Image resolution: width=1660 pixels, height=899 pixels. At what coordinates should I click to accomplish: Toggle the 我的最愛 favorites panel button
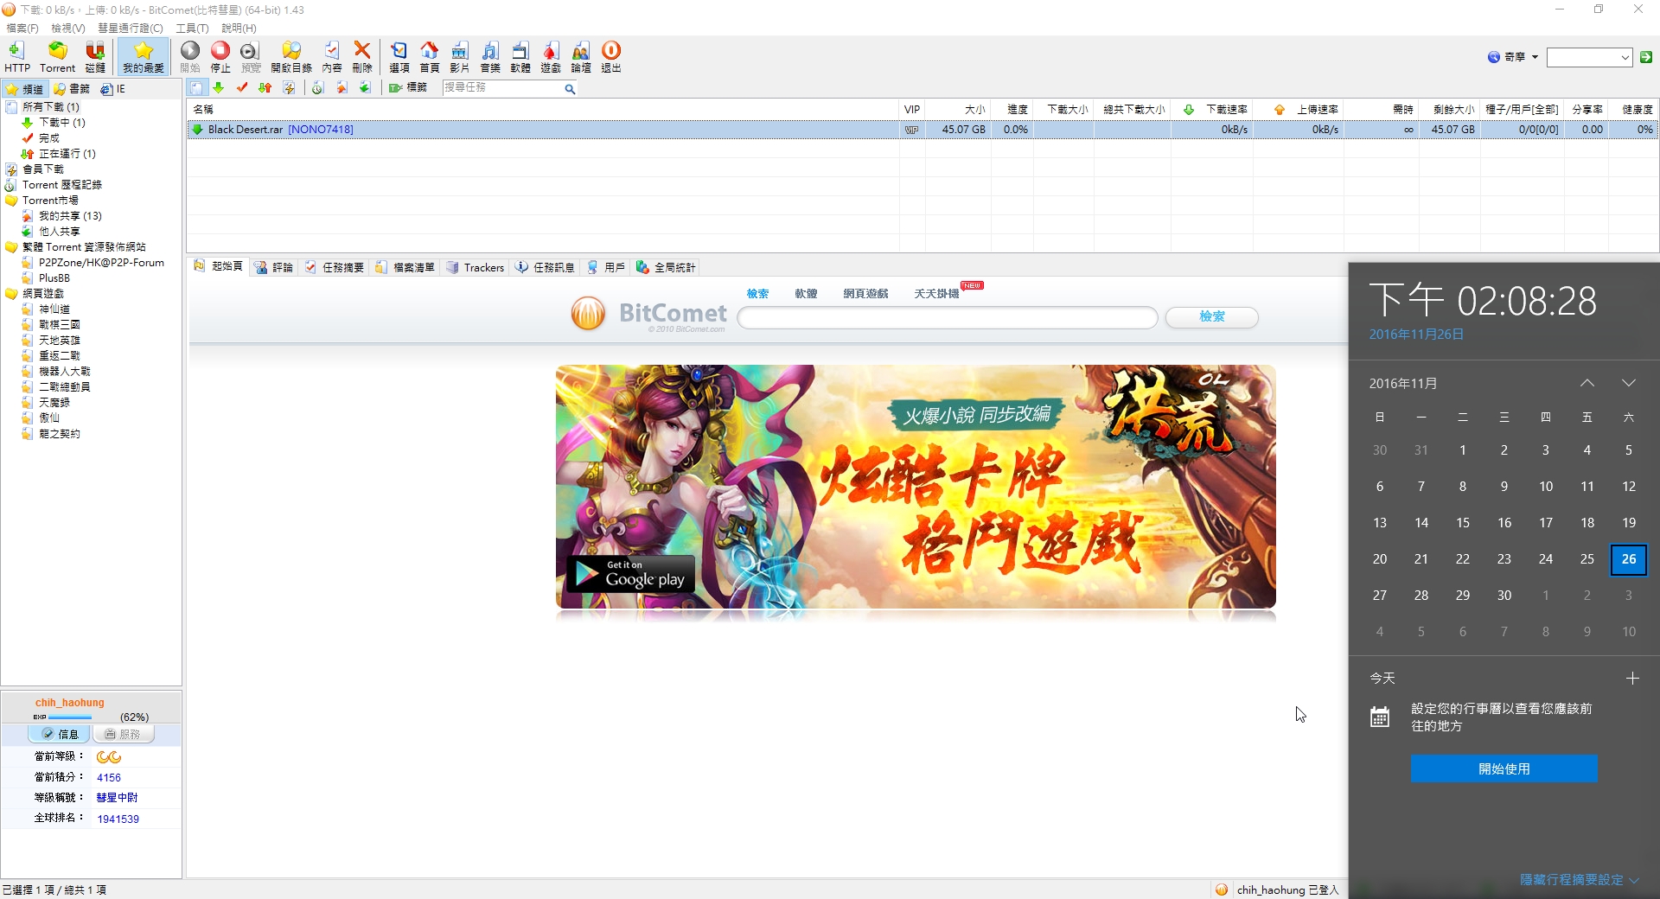[143, 57]
